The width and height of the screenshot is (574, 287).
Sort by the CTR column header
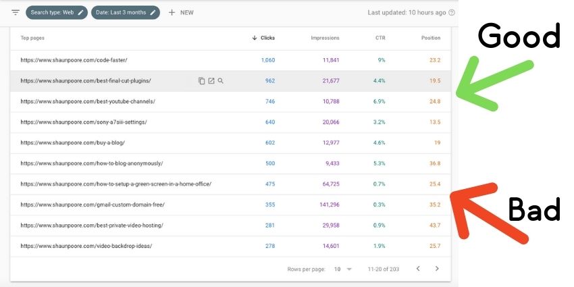[380, 38]
